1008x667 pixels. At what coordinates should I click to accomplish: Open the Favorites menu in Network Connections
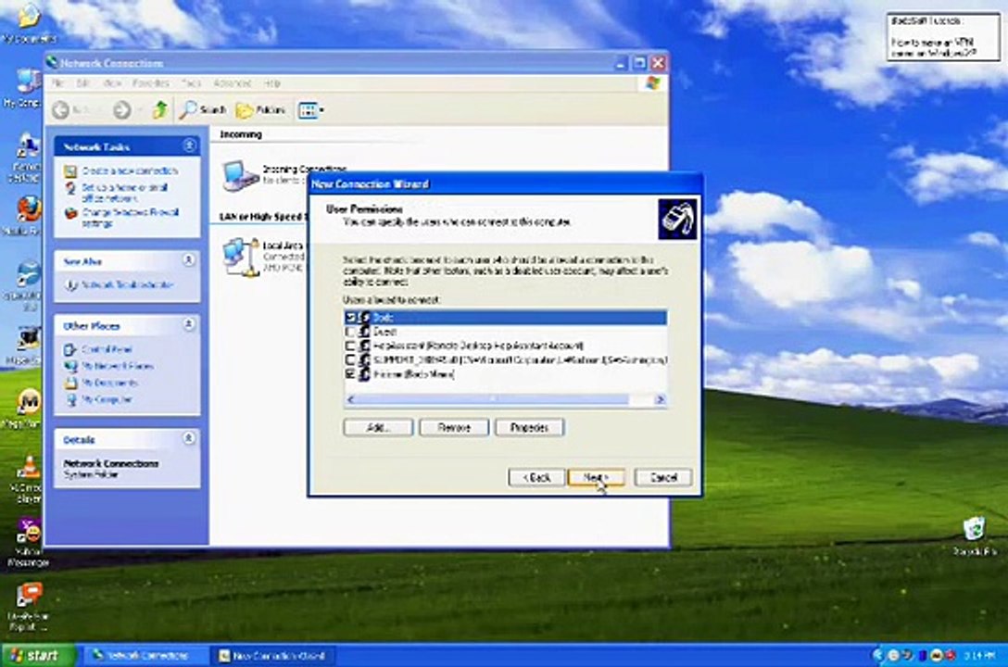(150, 83)
